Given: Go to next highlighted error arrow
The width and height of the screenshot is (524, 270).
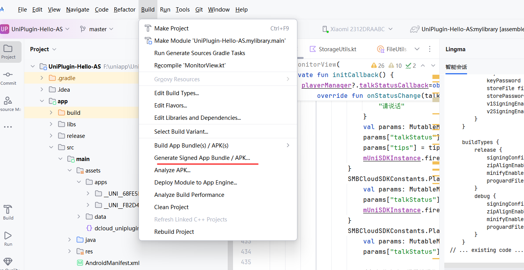Looking at the screenshot, I should (x=433, y=65).
